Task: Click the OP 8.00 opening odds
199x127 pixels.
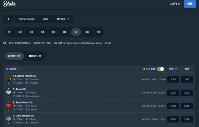Action: pos(146,119)
